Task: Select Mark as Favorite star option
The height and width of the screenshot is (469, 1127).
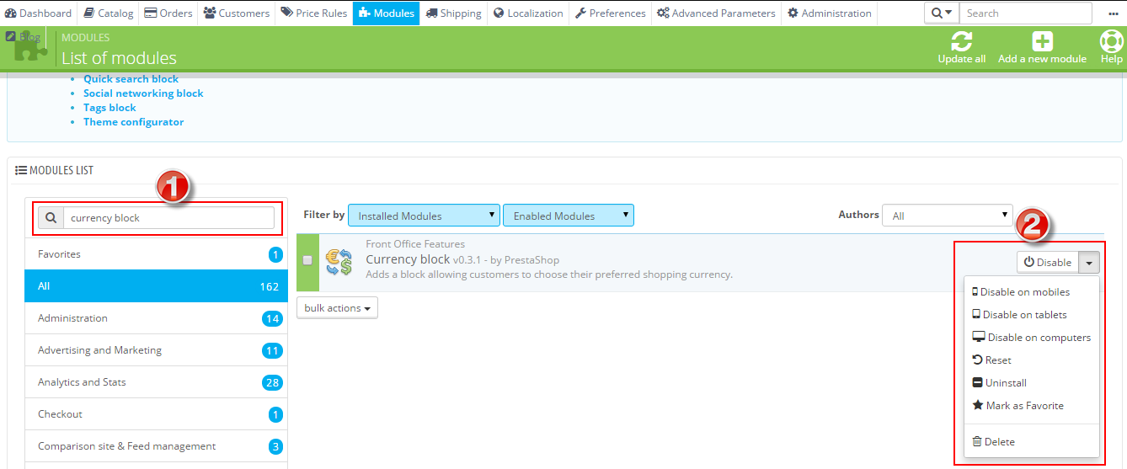Action: 1024,406
